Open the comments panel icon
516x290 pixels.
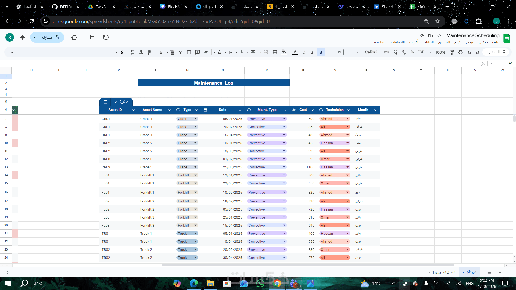tap(93, 37)
